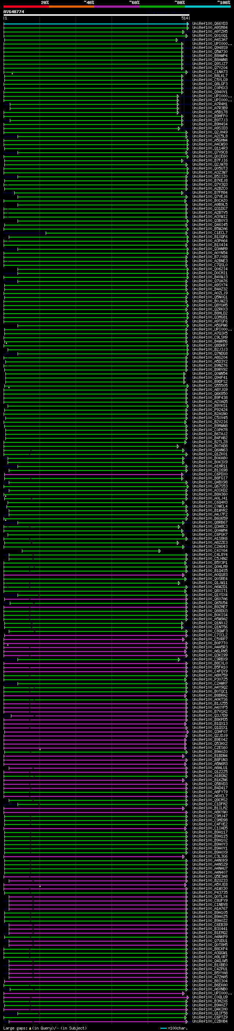
Task: Click hit label UniRef100_B8CKF4
Action: pyautogui.click(x=210, y=949)
